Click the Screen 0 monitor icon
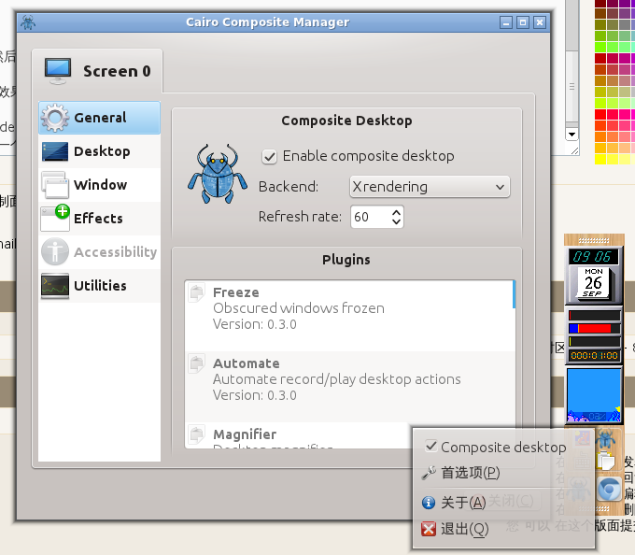This screenshot has height=555, width=635. click(x=58, y=71)
